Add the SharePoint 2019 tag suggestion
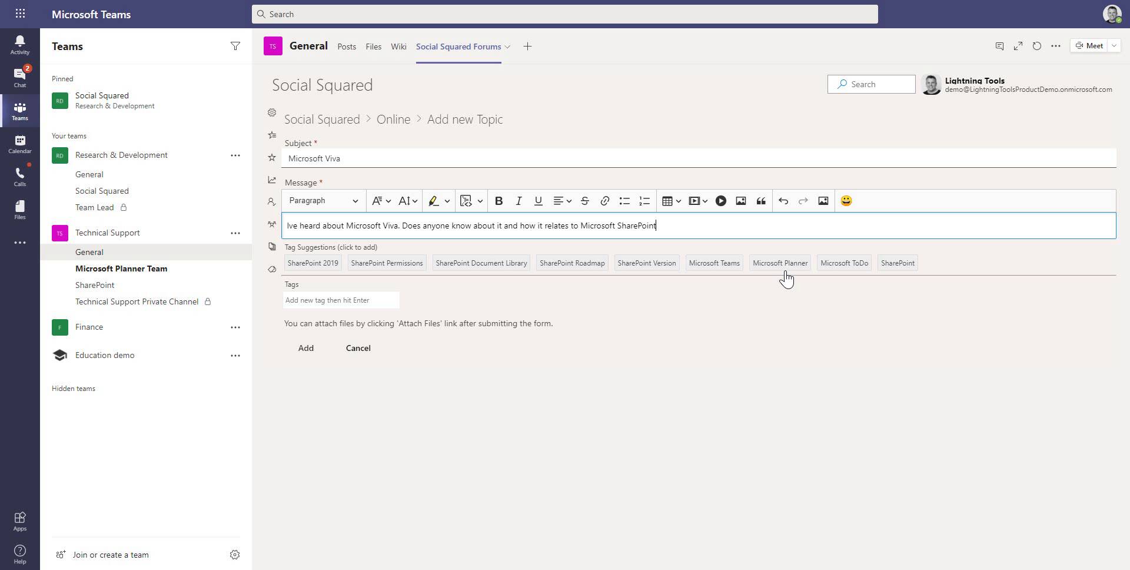The width and height of the screenshot is (1130, 570). [313, 263]
